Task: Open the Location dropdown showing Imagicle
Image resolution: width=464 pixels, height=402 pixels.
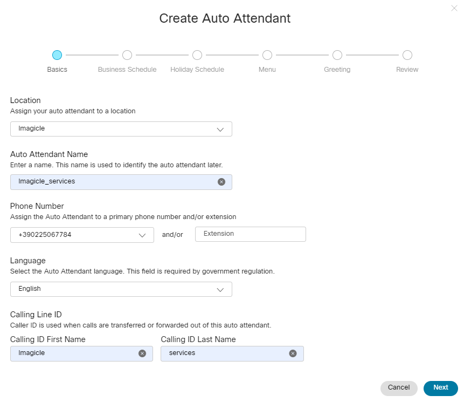Action: 121,129
